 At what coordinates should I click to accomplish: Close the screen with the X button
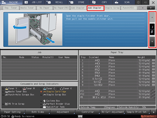point(153,2)
